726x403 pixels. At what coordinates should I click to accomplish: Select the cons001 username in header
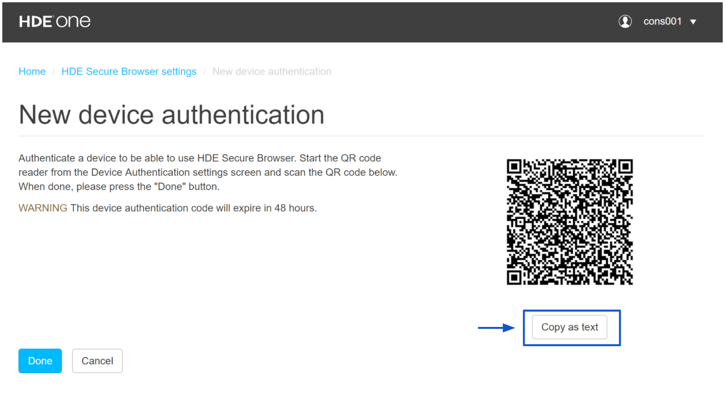(662, 21)
